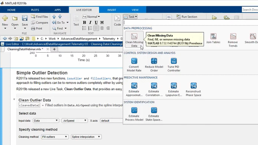Collapse the Clean Outlier Data task

tap(14, 99)
